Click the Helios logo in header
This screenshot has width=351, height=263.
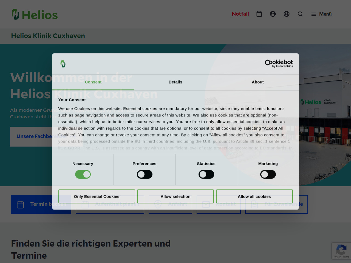[35, 15]
